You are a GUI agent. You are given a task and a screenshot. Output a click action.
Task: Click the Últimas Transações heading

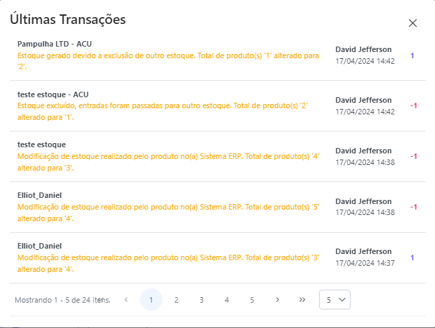[68, 20]
